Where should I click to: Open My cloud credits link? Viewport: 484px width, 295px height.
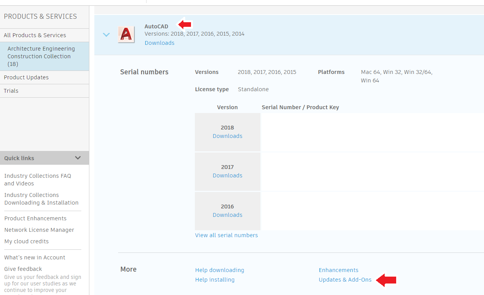click(26, 241)
